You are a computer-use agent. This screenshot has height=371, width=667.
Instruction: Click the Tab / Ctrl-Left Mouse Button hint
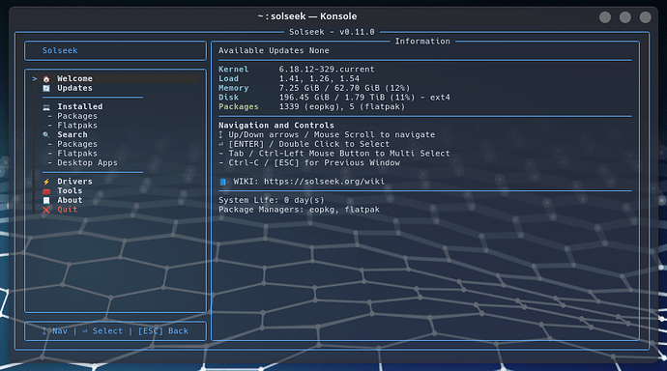pos(333,154)
